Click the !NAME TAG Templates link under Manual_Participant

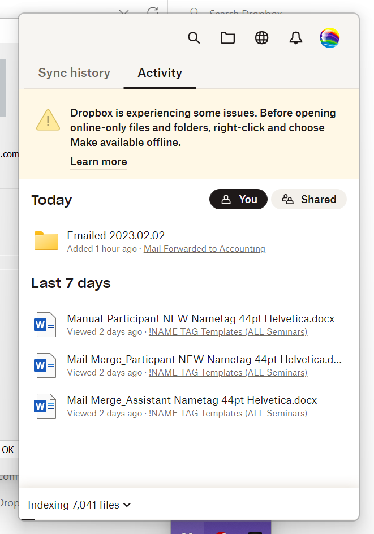coord(227,331)
